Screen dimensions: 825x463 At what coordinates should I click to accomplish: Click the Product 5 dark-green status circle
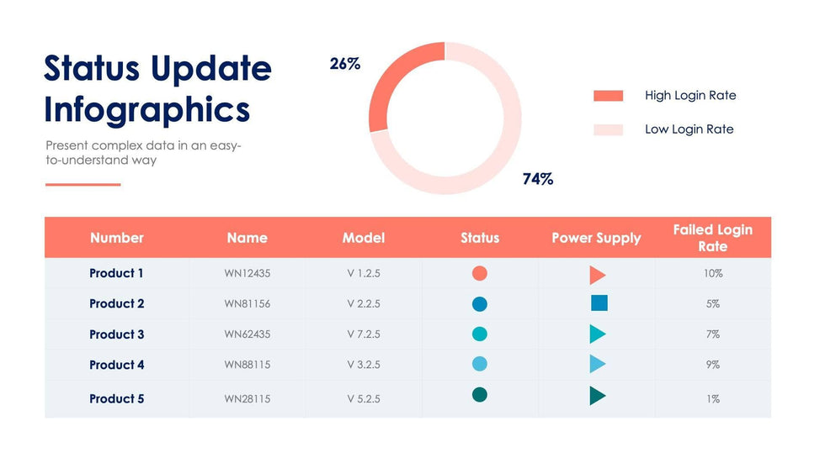point(480,395)
